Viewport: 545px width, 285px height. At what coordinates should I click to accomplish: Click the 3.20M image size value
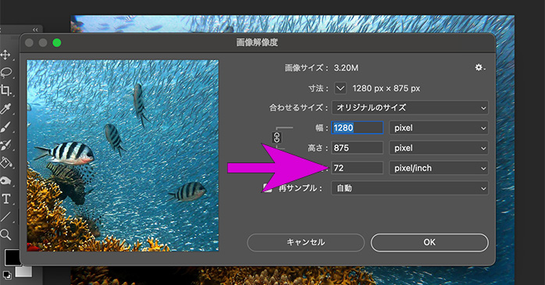click(346, 68)
